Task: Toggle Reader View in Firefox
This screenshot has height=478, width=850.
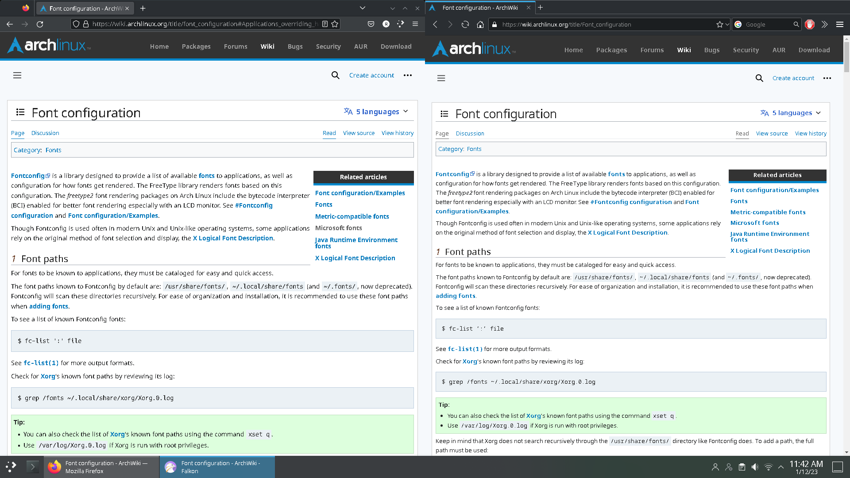Action: pyautogui.click(x=325, y=24)
